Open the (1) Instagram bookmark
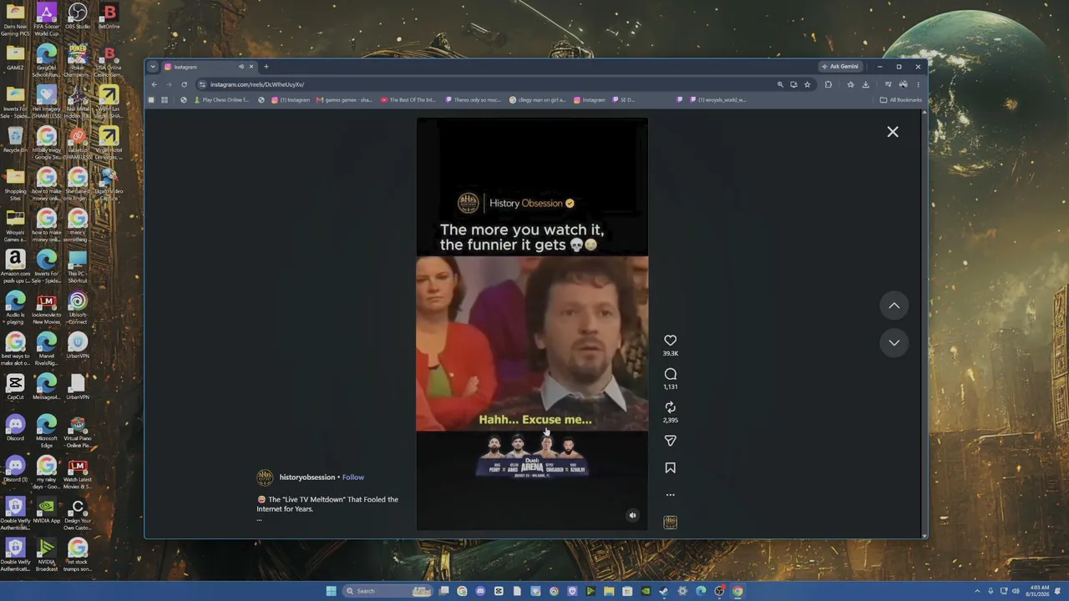Screen dimensions: 1069x601 click(x=291, y=100)
